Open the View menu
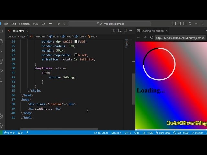207x155 pixels. [x=36, y=24]
